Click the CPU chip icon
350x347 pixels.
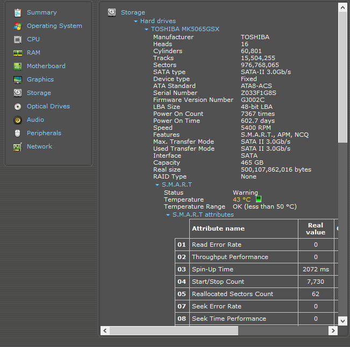18,39
